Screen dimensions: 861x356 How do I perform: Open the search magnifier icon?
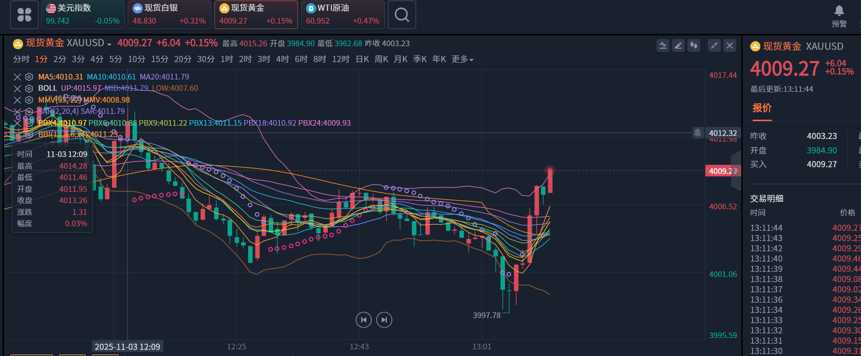click(x=402, y=15)
